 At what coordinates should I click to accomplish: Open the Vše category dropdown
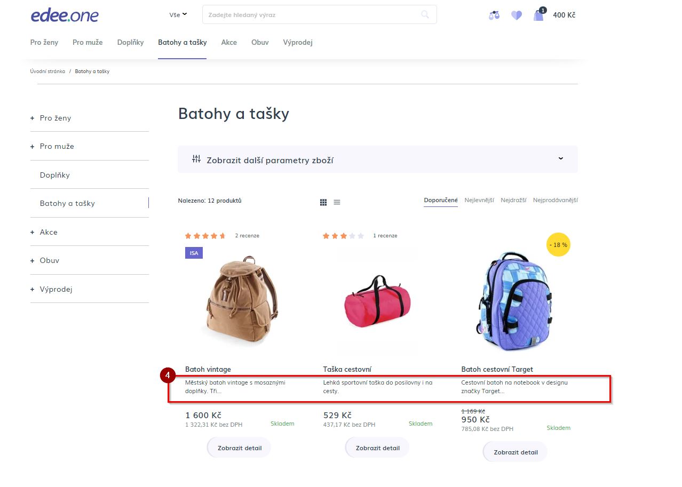coord(178,15)
